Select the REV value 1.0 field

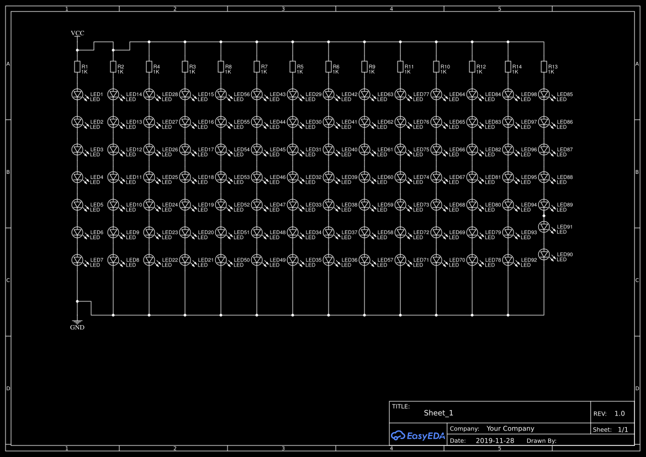[x=618, y=413]
